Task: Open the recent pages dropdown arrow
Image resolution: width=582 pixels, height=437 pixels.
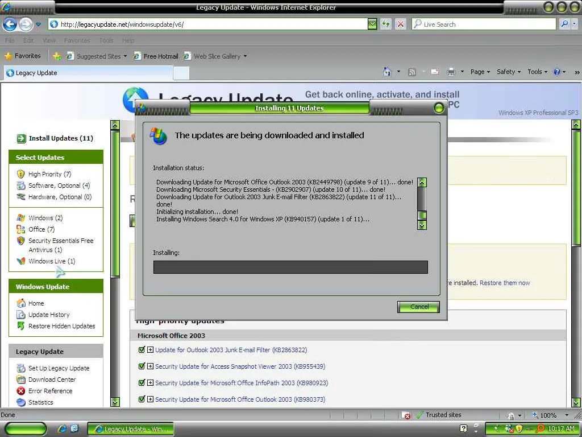Action: click(x=38, y=24)
